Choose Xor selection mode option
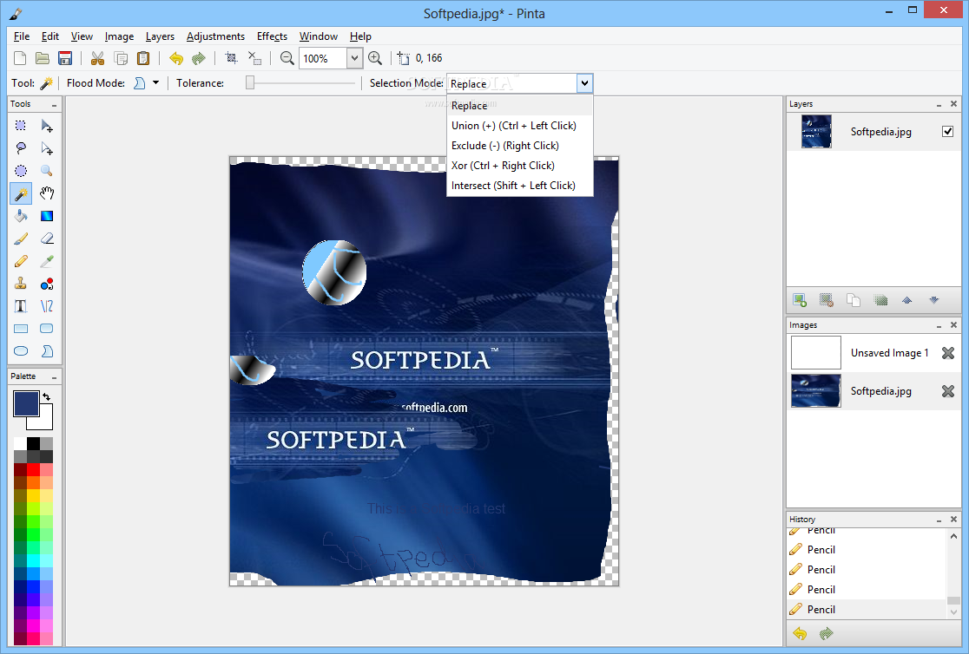The height and width of the screenshot is (654, 969). 520,166
